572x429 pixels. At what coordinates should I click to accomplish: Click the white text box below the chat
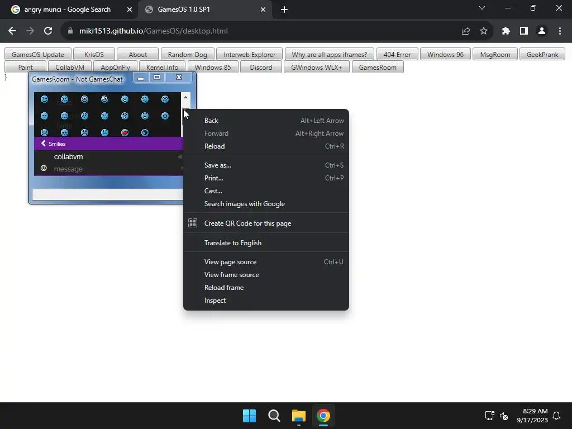(108, 195)
